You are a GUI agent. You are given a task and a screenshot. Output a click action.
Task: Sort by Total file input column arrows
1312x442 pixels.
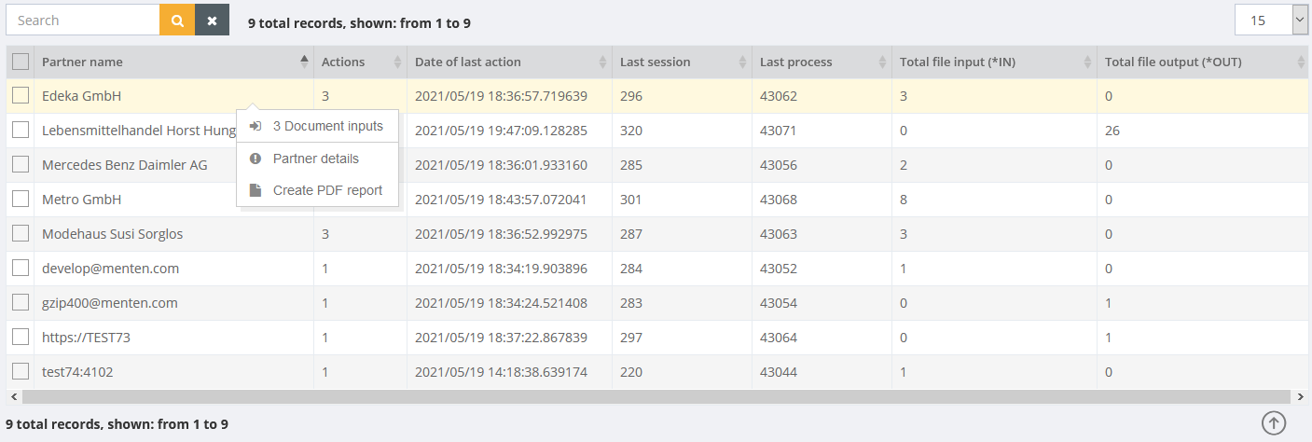pos(1087,62)
